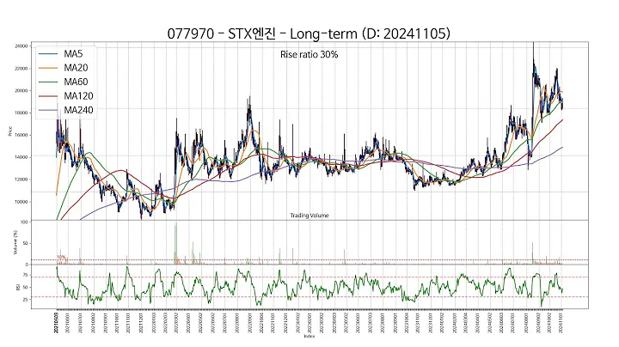Select the MA5 legend label
619x347 pixels.
[73, 53]
